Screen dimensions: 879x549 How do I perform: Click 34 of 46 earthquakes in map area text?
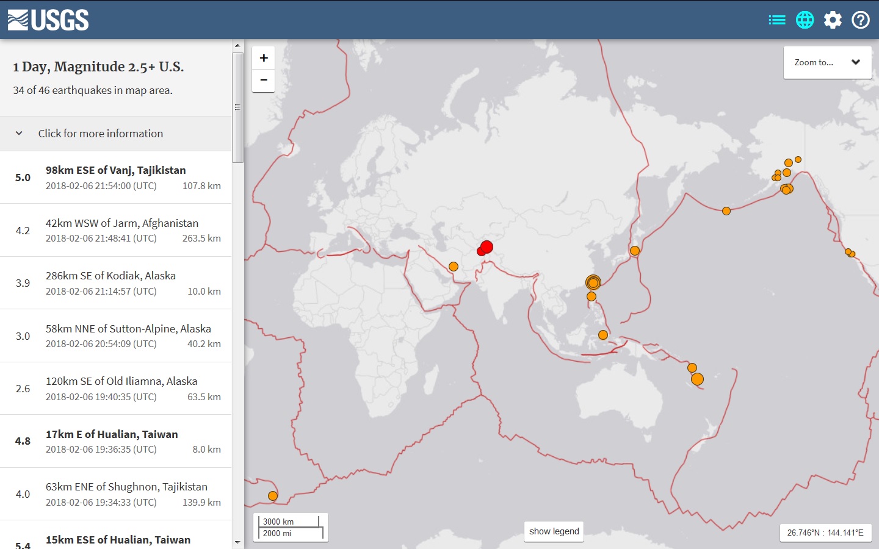93,90
